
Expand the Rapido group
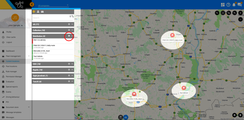coord(72,70)
